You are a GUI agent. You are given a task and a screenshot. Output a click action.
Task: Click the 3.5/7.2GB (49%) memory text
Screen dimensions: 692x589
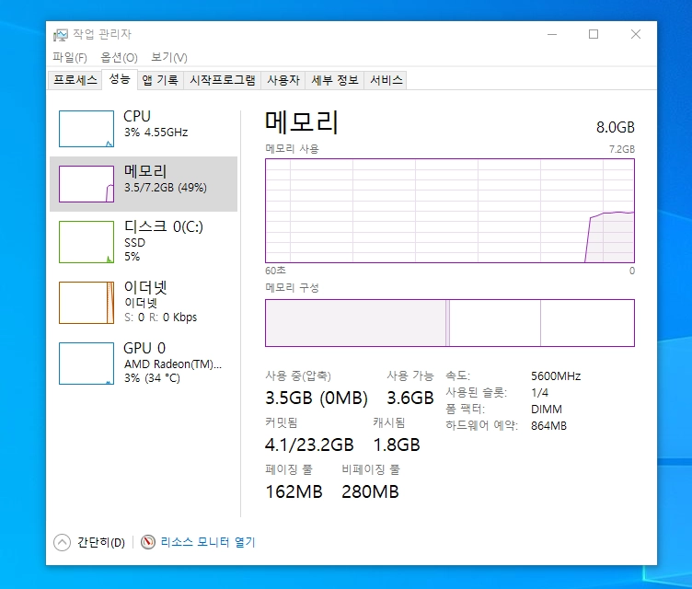point(166,188)
